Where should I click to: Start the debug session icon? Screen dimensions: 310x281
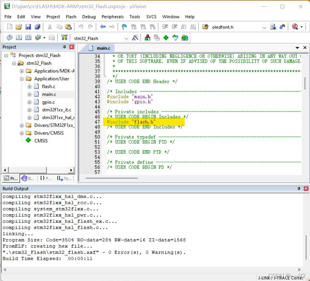point(295,27)
